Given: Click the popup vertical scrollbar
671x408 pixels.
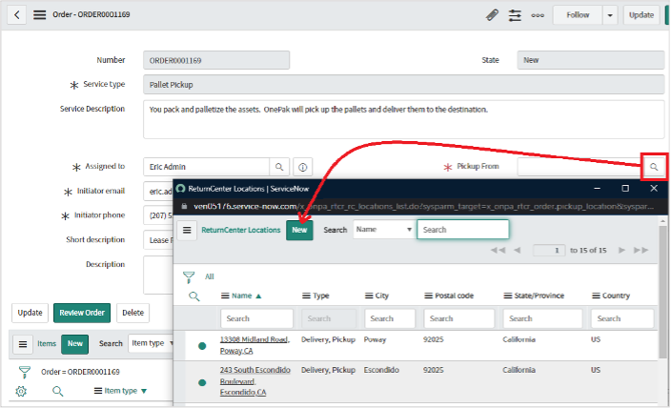Looking at the screenshot, I should pos(662,292).
